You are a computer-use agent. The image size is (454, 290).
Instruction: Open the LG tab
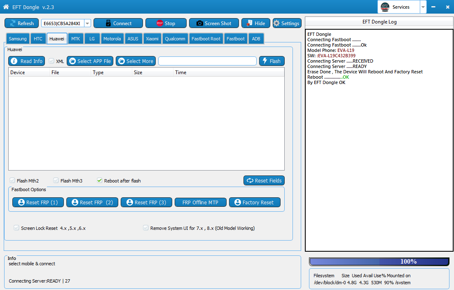92,39
